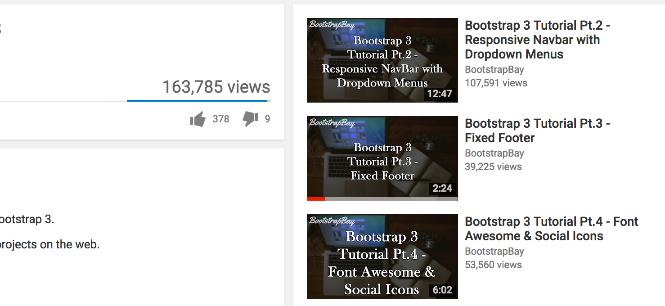Screen dimensions: 665x306
Task: Click the 378 likes count
Action: (221, 119)
